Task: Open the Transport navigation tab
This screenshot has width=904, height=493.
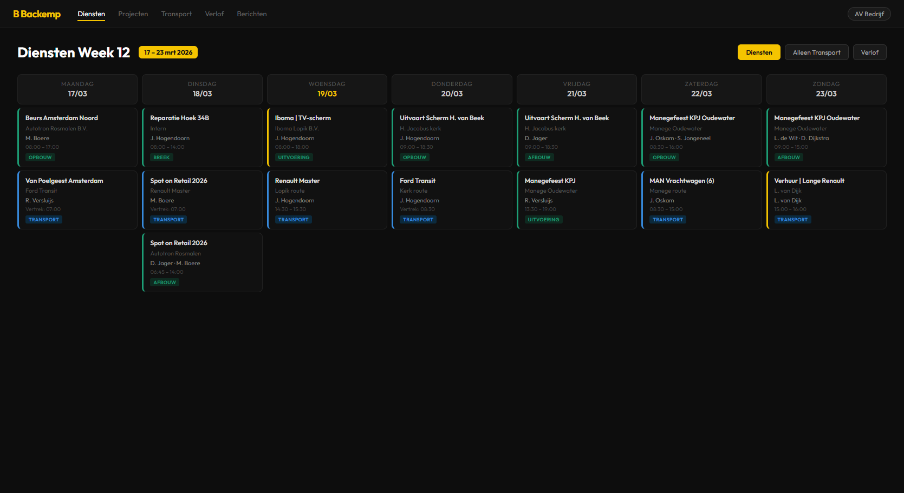Action: coord(176,14)
